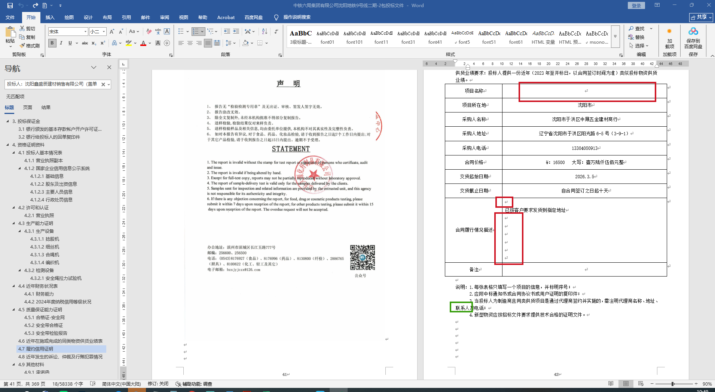Click the enclosed character (带圈字符) icon
The width and height of the screenshot is (715, 392).
(x=167, y=43)
